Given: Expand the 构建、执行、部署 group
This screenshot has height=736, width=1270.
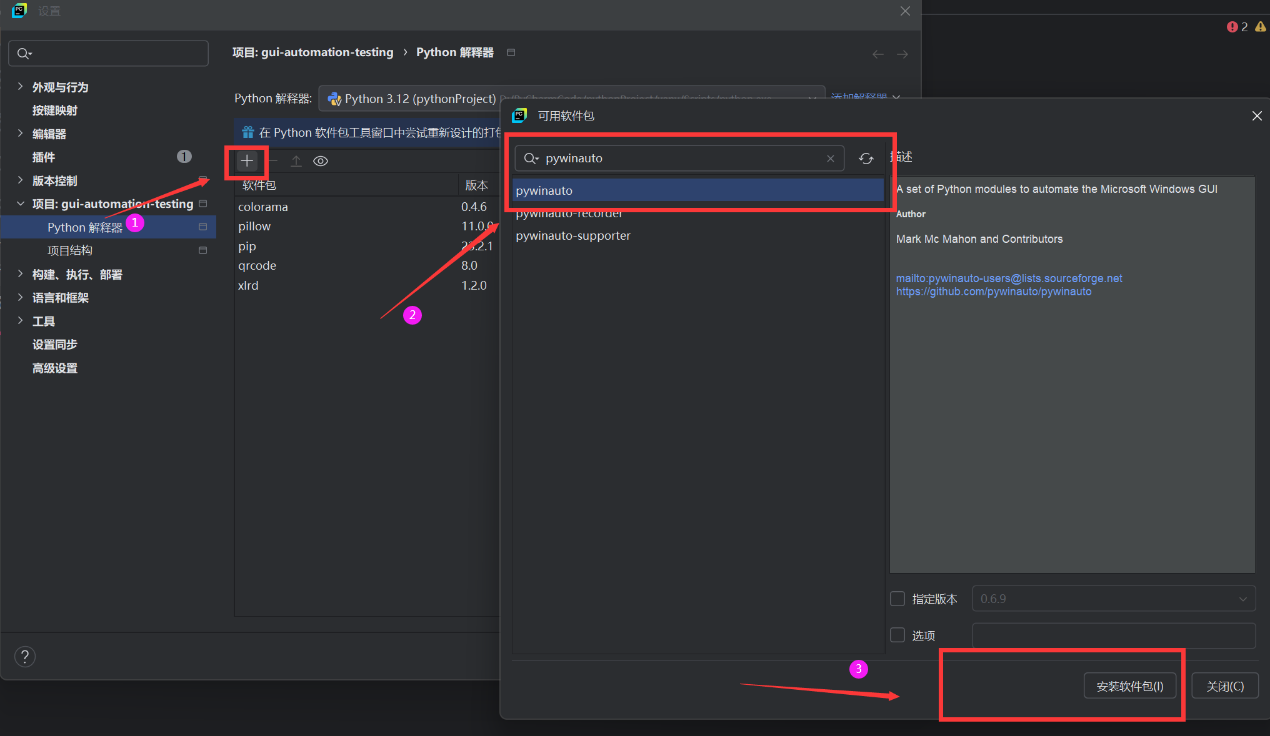Looking at the screenshot, I should tap(20, 274).
